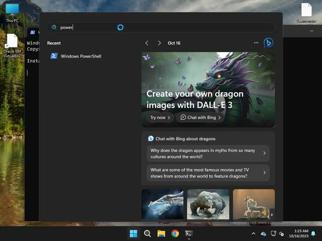Click the taskbar Search icon
The height and width of the screenshot is (241, 322).
(x=147, y=233)
